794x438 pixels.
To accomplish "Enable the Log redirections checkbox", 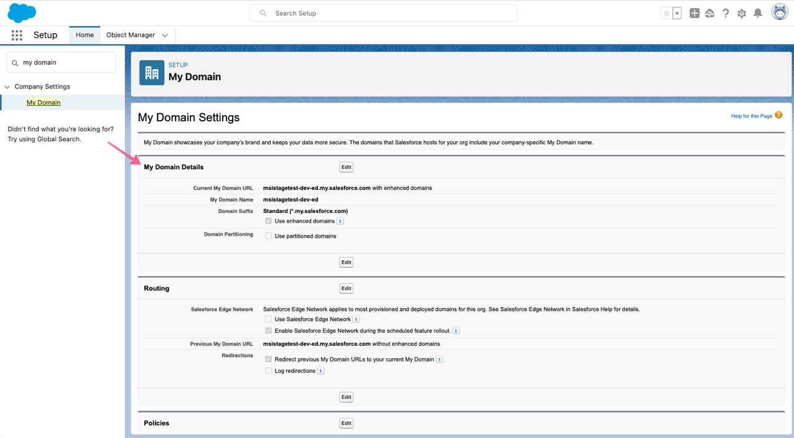I will [x=268, y=370].
